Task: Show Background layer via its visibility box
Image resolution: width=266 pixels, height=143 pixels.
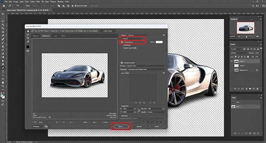Action: coord(232,70)
